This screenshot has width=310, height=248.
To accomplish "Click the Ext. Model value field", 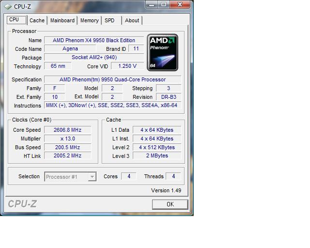I will point(112,97).
